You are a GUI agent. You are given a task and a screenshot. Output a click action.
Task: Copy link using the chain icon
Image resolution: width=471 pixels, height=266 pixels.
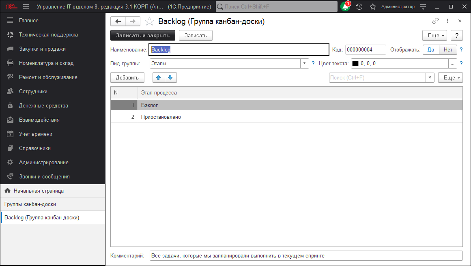[436, 21]
